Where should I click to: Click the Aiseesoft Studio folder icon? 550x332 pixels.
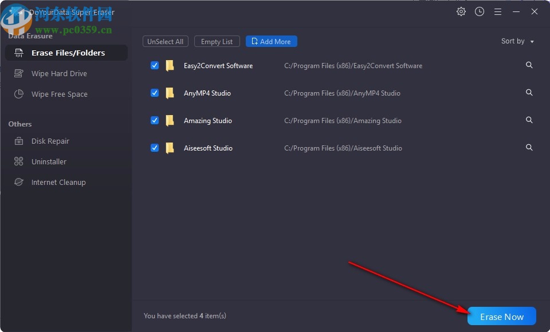[x=170, y=148]
